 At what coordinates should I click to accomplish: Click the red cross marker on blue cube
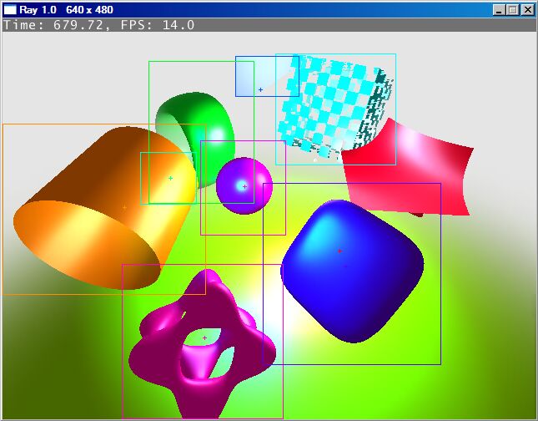point(339,251)
